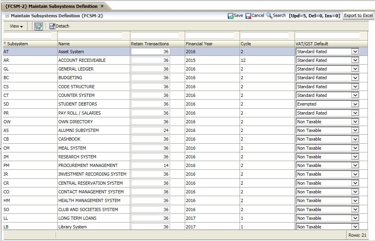This screenshot has width=375, height=241.
Task: Open the VAT/GST dropdown for PAY ROLL / SALARIES
Action: point(354,113)
